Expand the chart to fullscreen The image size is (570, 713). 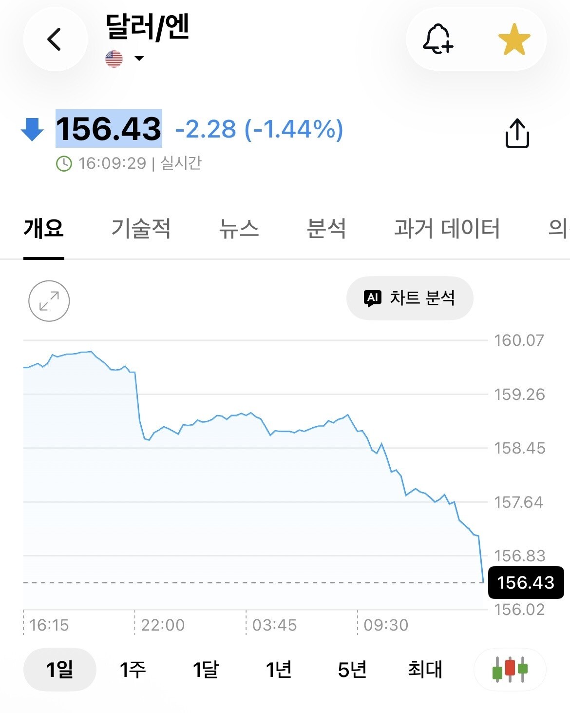(x=49, y=301)
